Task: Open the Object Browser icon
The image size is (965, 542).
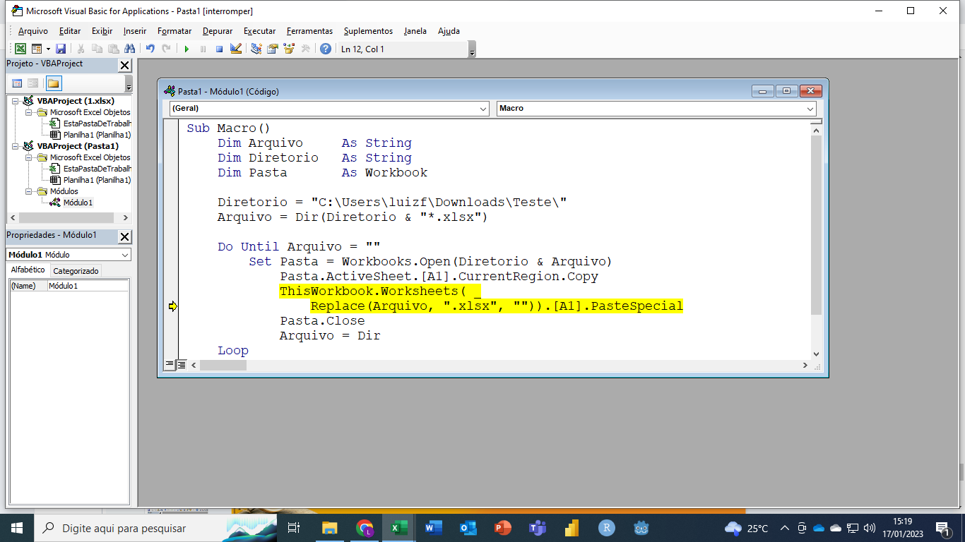Action: coord(289,49)
